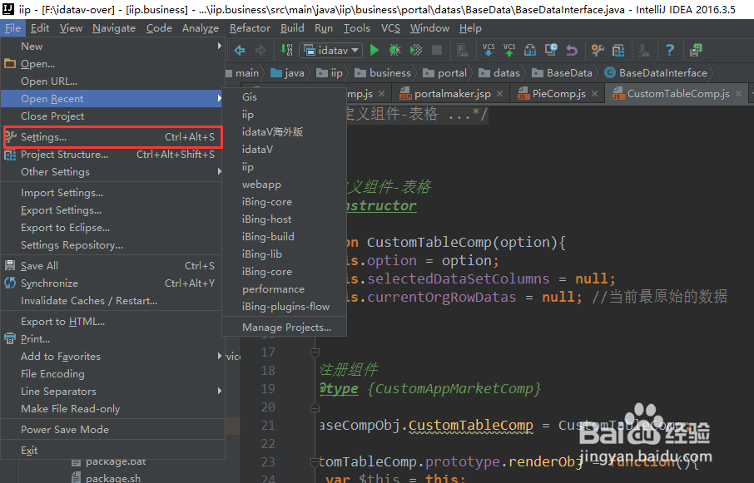Choose Invalidate Caches / Restart

89,301
